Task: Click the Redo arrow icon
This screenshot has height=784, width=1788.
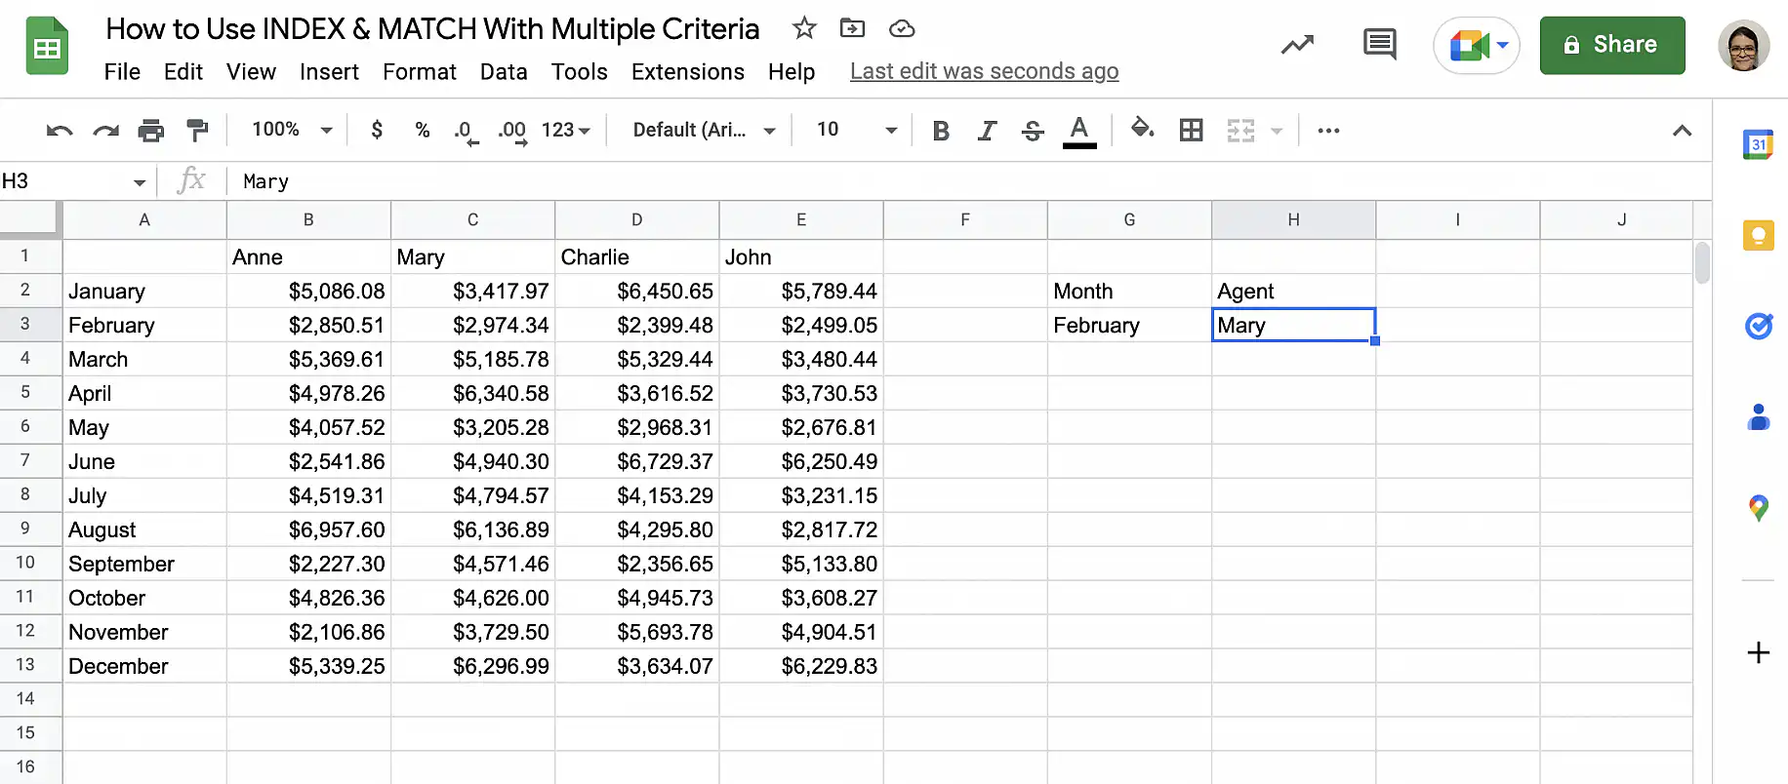Action: (105, 130)
